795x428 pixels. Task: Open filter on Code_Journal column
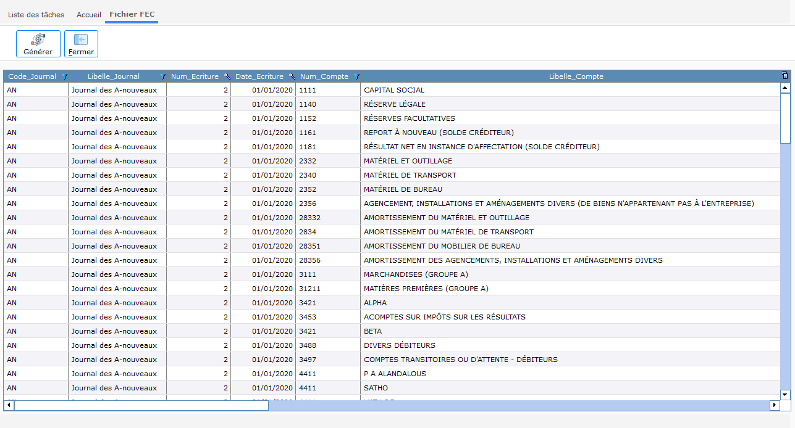pos(65,76)
